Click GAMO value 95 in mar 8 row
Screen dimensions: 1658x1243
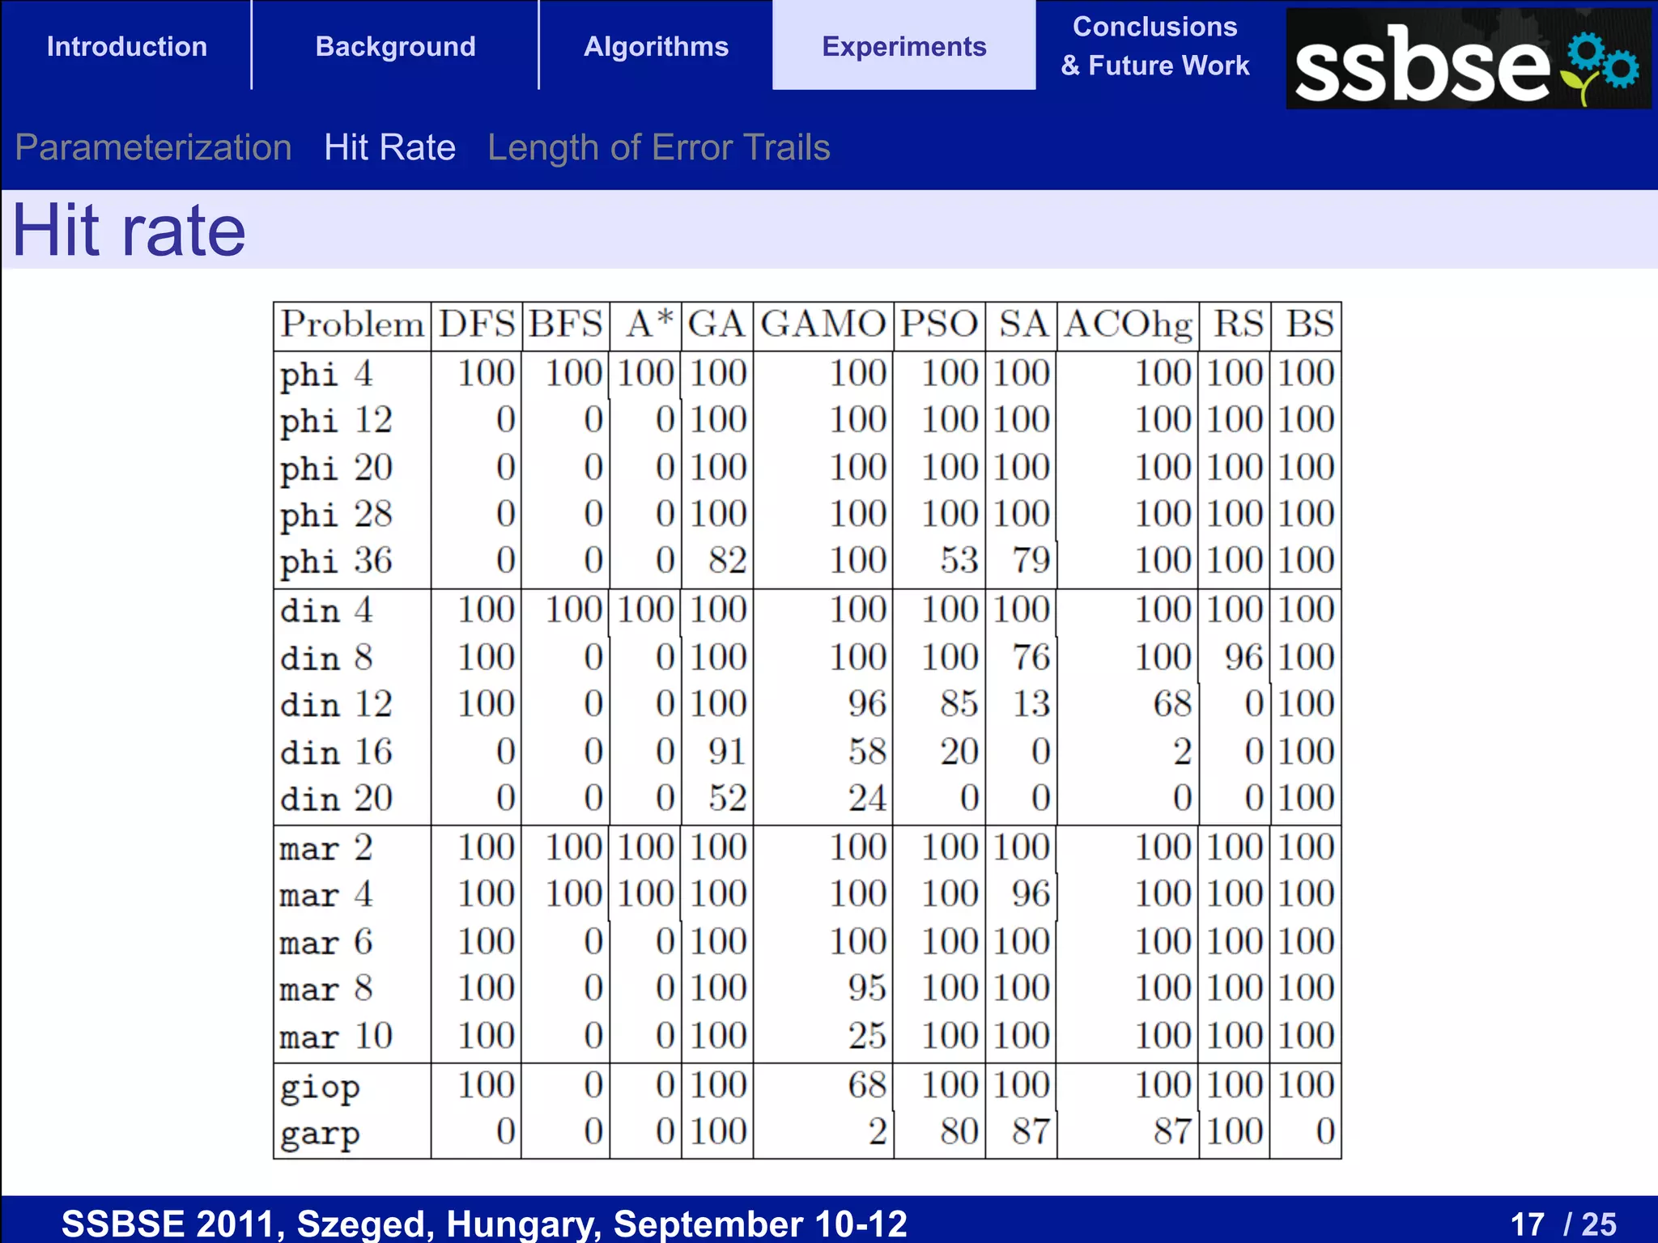[x=868, y=989]
